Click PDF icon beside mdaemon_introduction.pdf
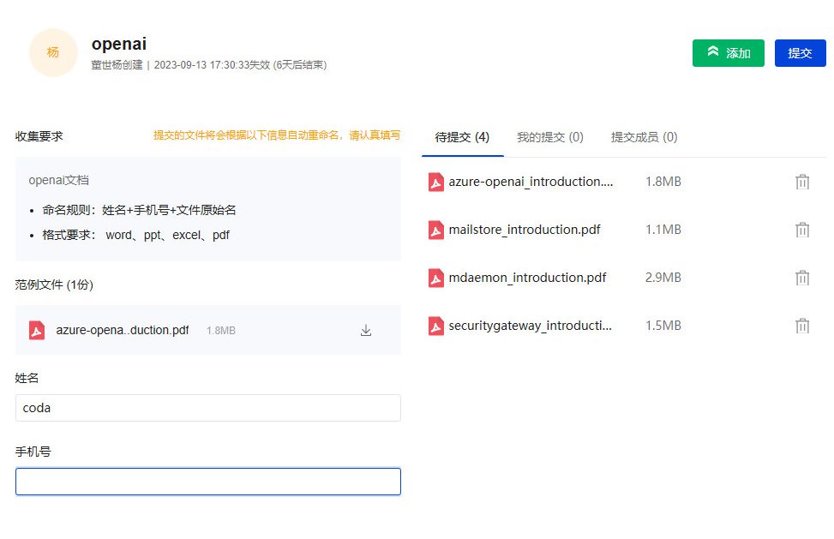Image resolution: width=834 pixels, height=539 pixels. (436, 278)
